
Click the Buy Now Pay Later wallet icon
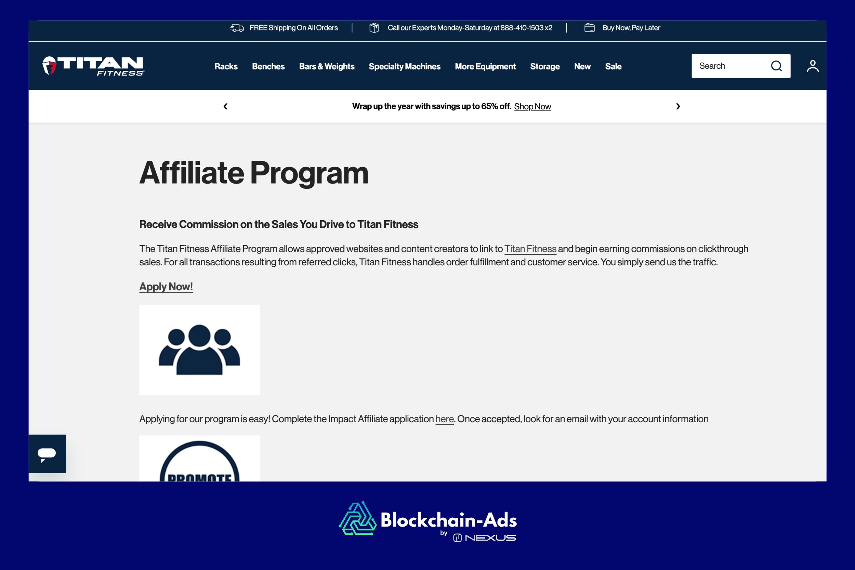point(589,28)
